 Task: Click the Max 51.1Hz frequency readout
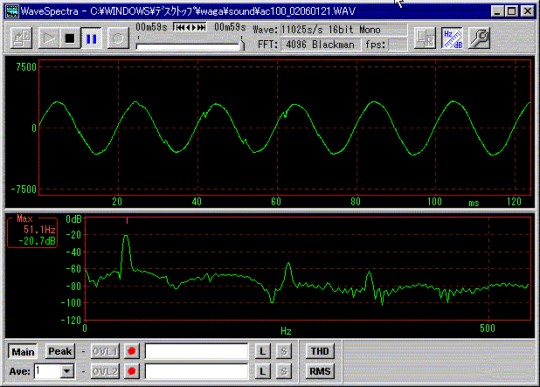39,230
